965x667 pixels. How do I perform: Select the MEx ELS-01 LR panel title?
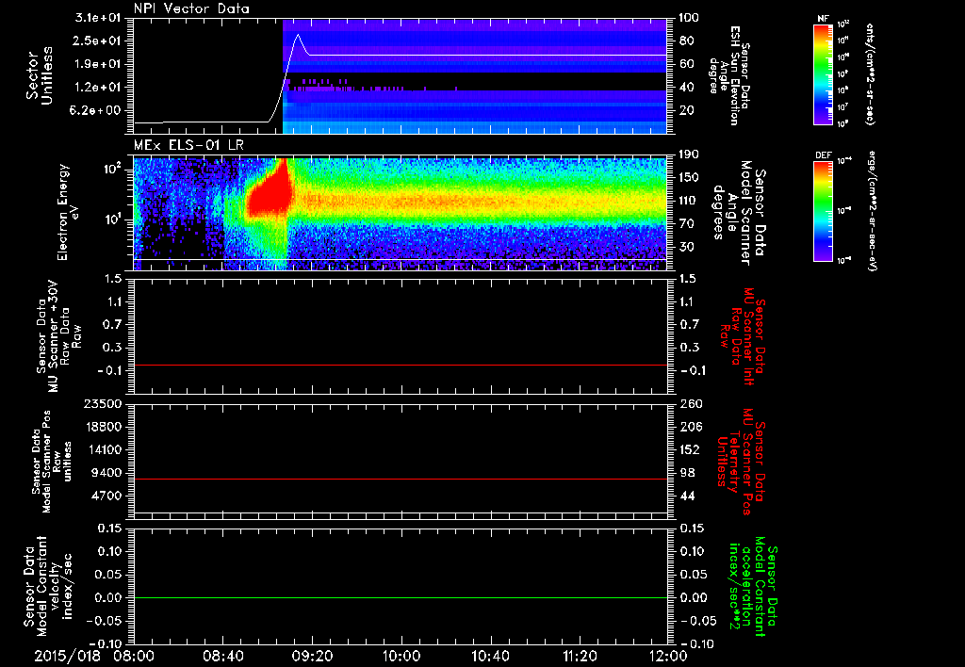pos(188,146)
